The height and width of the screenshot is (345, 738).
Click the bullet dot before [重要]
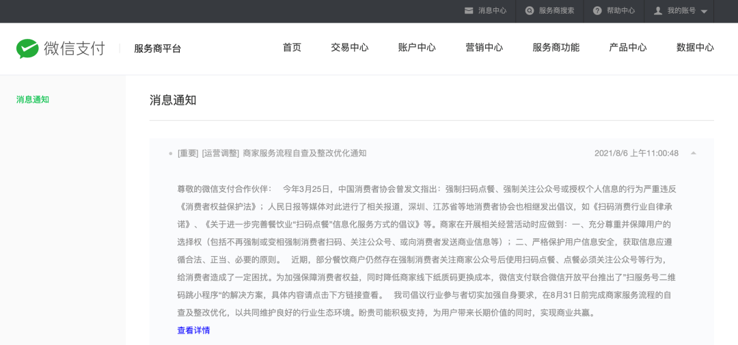tap(170, 154)
